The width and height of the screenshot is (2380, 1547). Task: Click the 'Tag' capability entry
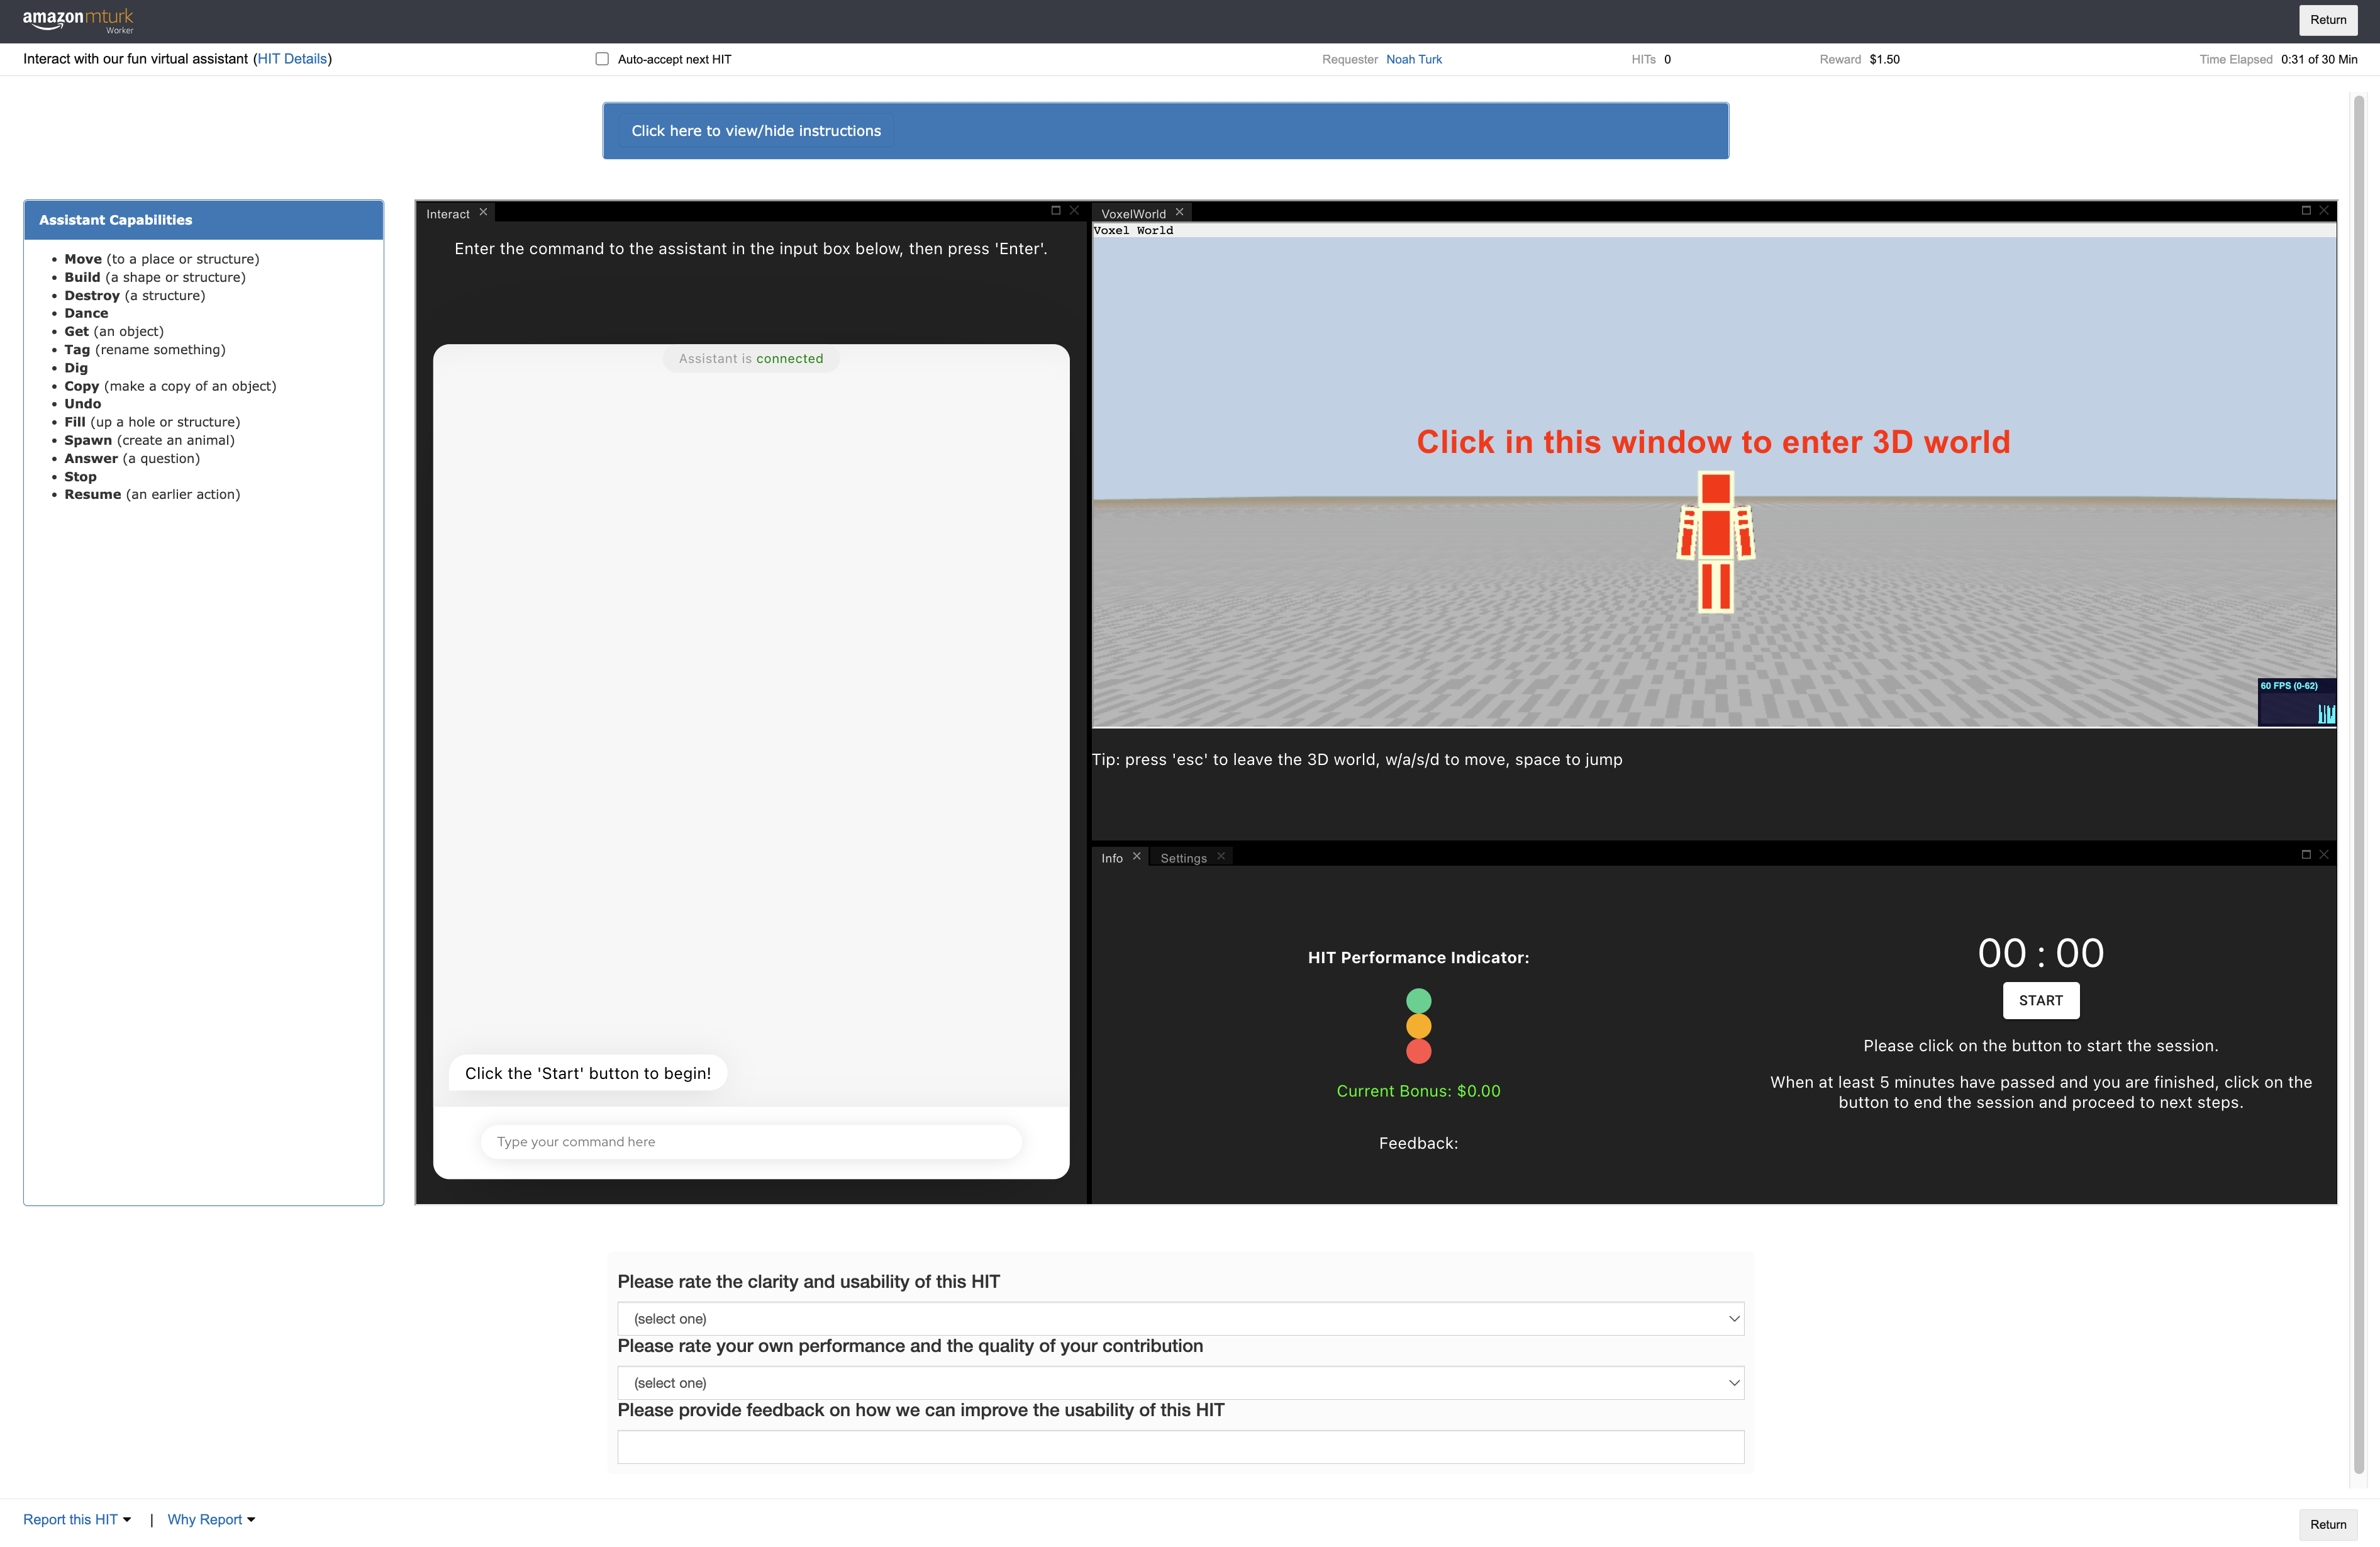click(145, 349)
